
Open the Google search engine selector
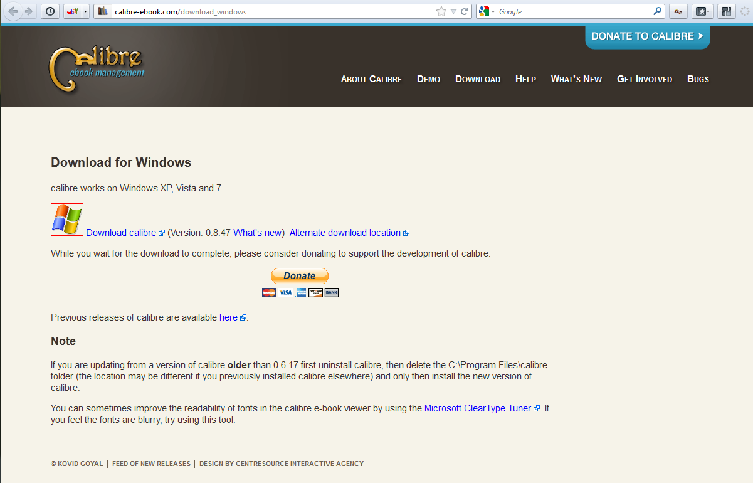(x=487, y=11)
